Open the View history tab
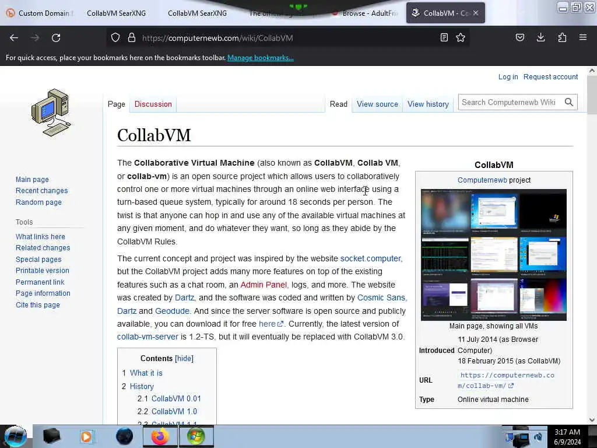 [x=428, y=104]
